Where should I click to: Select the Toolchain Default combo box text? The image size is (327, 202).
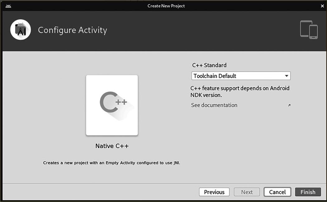tap(215, 76)
